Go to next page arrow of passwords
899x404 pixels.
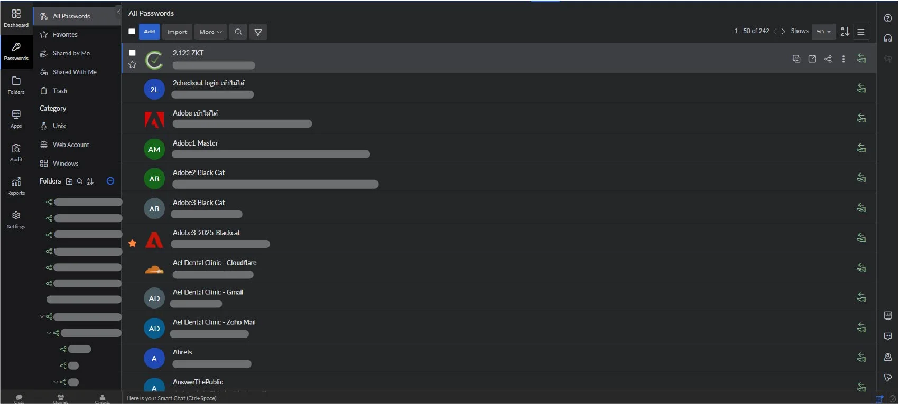click(x=783, y=32)
